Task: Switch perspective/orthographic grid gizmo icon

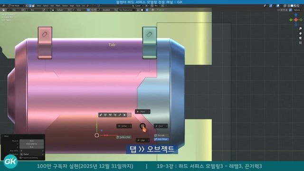Action: click(x=300, y=43)
